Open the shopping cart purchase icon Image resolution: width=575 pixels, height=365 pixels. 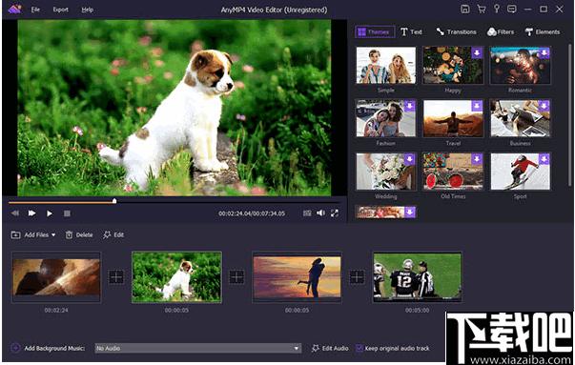[x=482, y=10]
